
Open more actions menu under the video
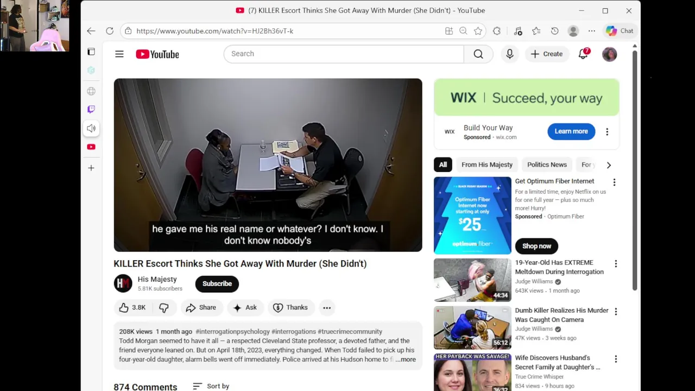tap(327, 307)
